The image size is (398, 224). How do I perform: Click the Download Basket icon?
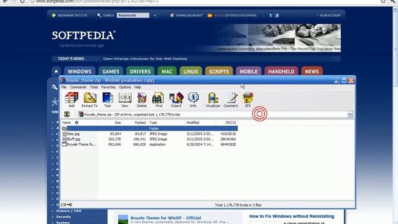[x=172, y=15]
